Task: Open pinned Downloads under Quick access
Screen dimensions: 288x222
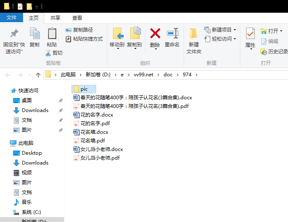Action: [x=31, y=110]
